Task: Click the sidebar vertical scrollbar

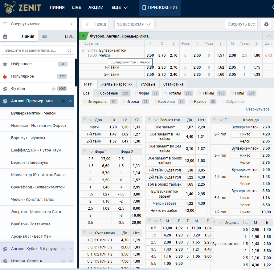Action: [x=76, y=72]
